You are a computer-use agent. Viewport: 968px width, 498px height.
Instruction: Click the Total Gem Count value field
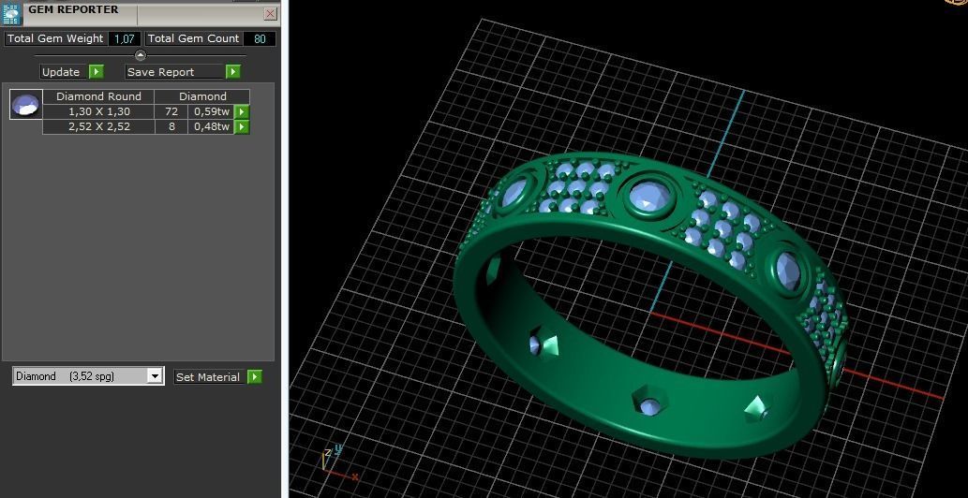(260, 38)
